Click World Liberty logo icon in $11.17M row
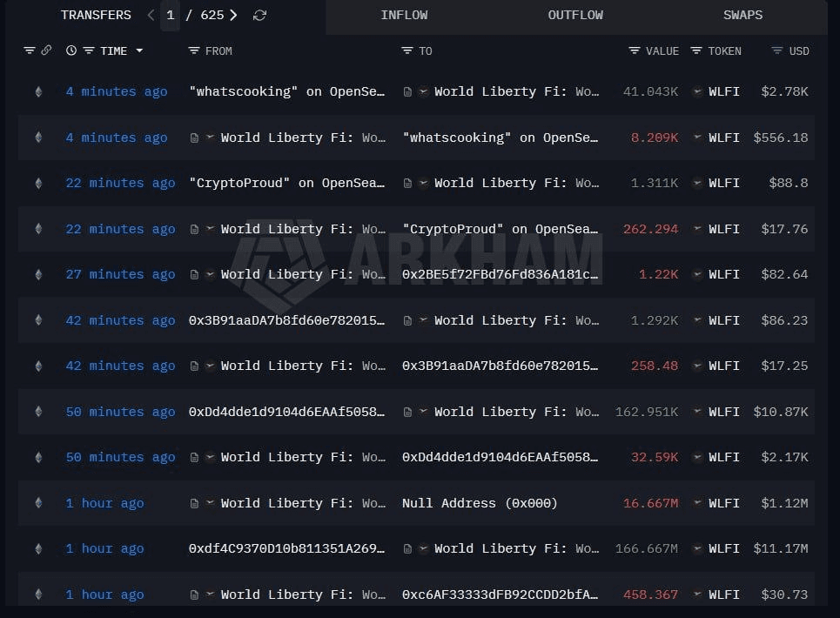The image size is (840, 618). tap(423, 548)
